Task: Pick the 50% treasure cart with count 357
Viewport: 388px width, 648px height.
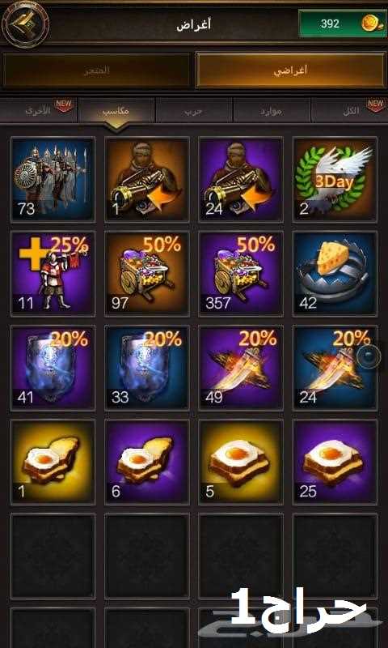Action: click(x=241, y=274)
